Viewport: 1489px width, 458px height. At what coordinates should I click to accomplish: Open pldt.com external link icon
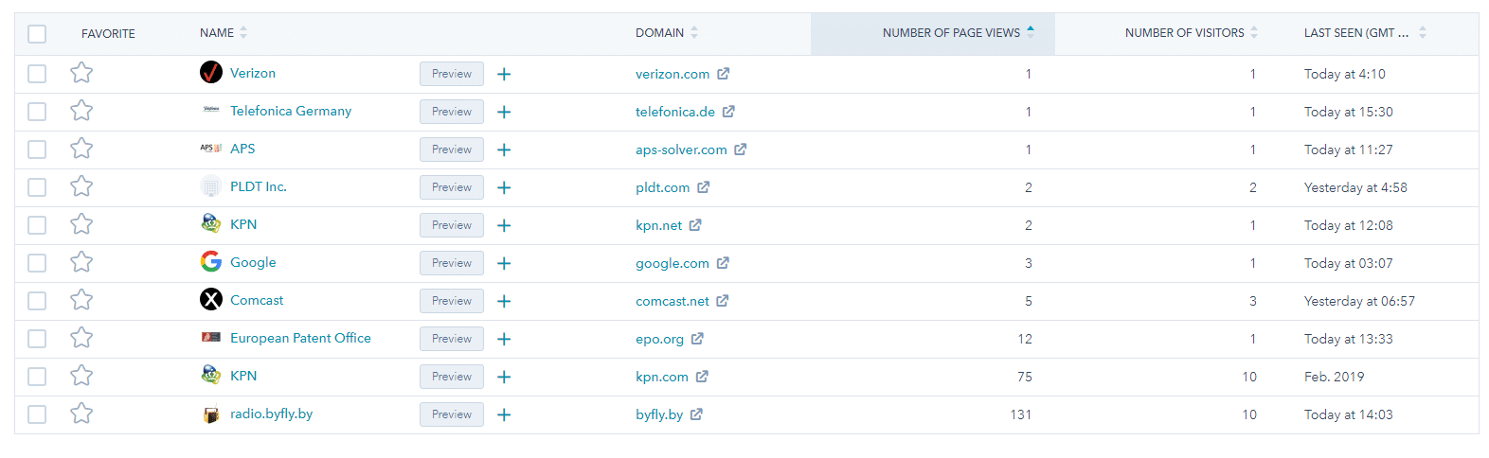click(x=703, y=187)
